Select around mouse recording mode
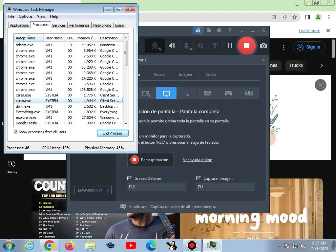 [187, 93]
